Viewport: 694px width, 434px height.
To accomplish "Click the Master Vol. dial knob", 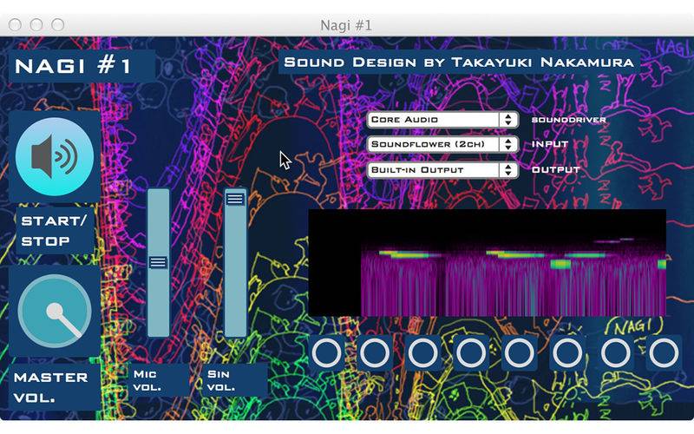I will point(55,311).
